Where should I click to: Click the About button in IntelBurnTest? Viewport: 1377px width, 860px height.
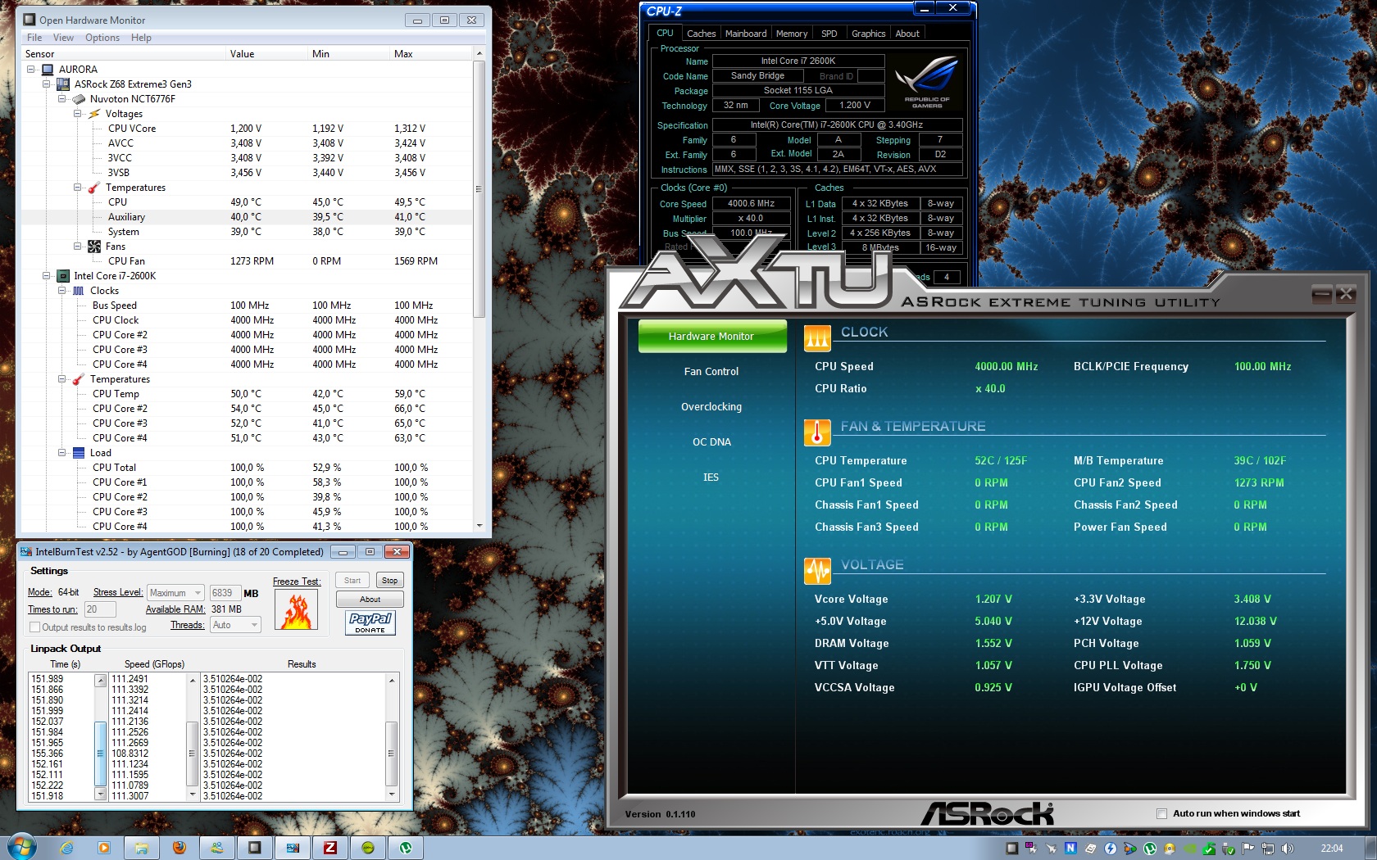370,600
